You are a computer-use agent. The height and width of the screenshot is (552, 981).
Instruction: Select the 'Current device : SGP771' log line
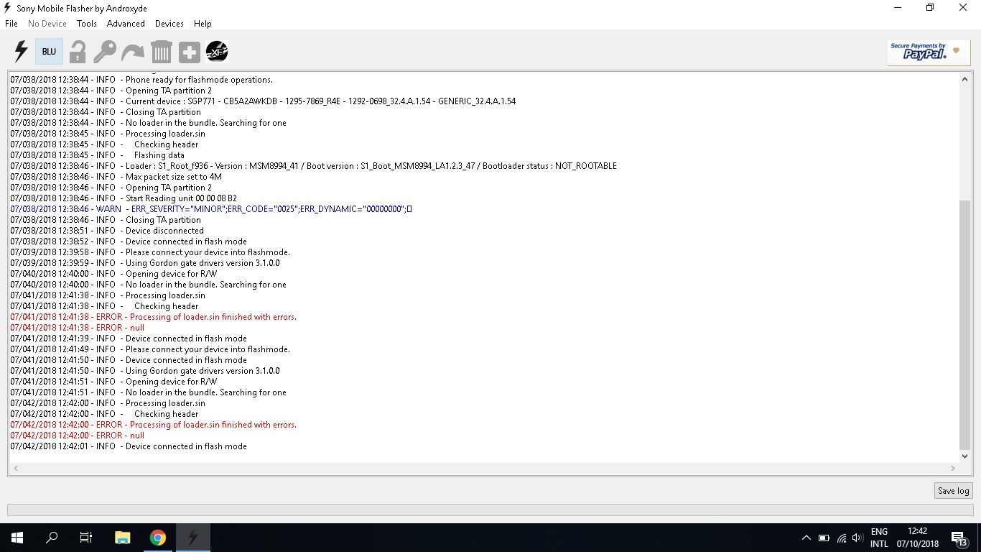click(x=263, y=101)
